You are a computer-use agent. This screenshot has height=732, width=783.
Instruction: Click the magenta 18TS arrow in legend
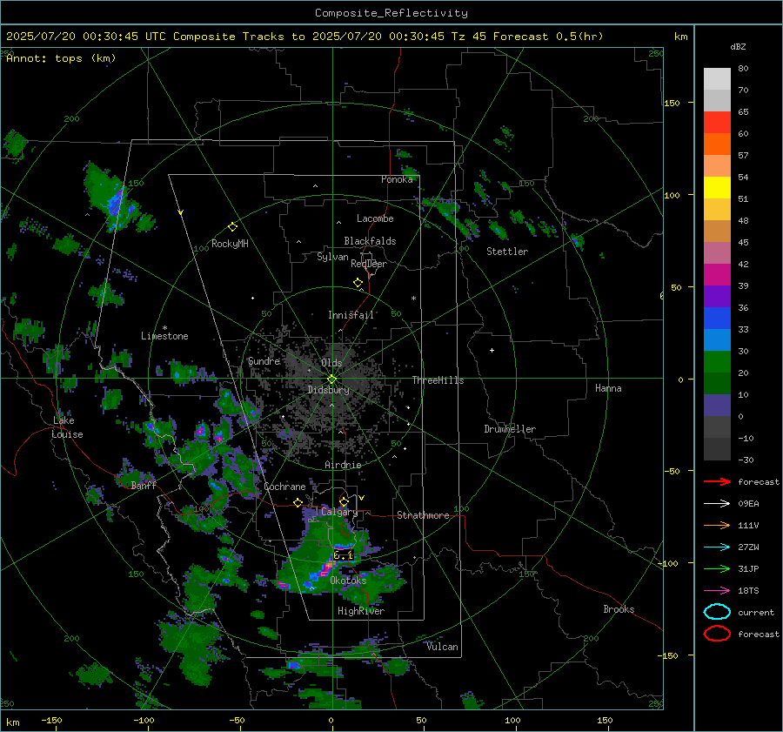(x=717, y=591)
